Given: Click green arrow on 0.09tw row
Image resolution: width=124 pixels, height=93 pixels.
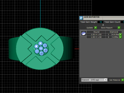Looking at the screenshot, I should pos(120,37).
